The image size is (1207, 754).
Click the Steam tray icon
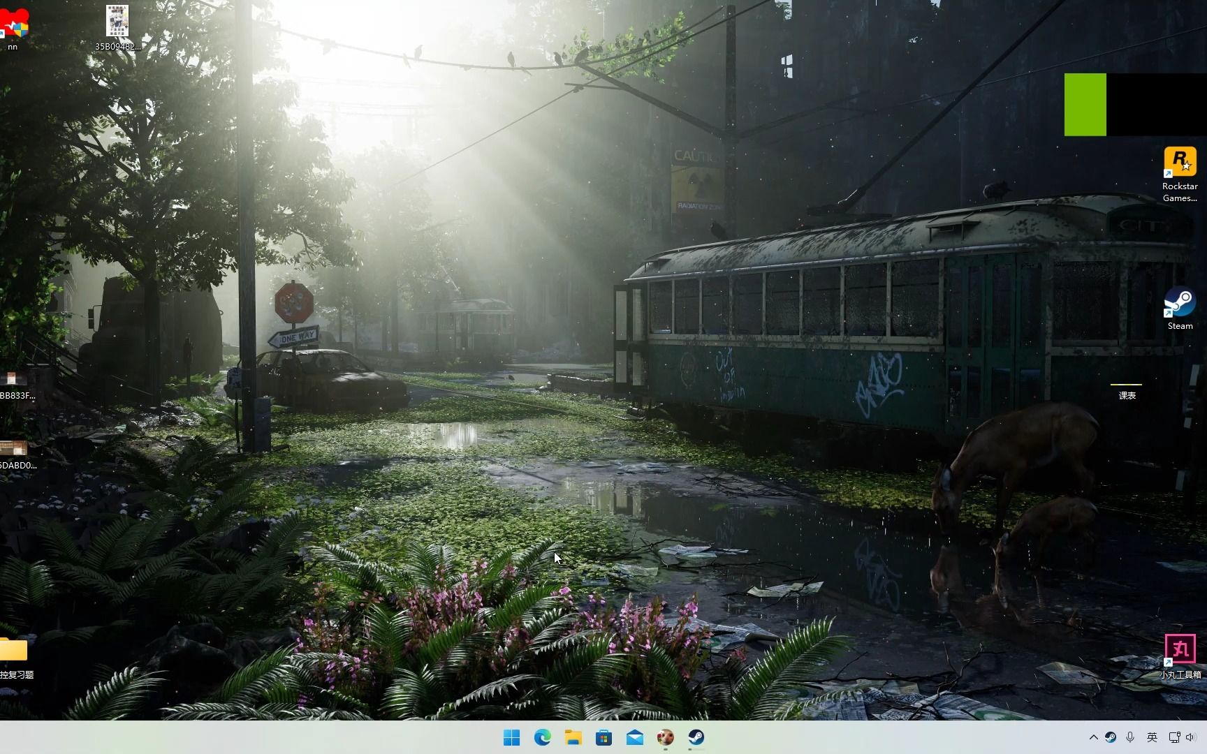coord(1110,737)
